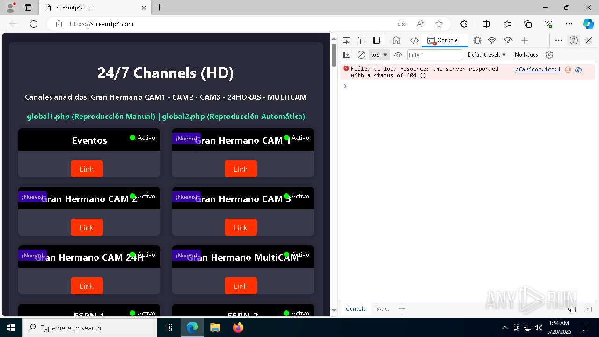This screenshot has height=337, width=599.
Task: Open Edge Settings and more menu
Action: (x=569, y=24)
